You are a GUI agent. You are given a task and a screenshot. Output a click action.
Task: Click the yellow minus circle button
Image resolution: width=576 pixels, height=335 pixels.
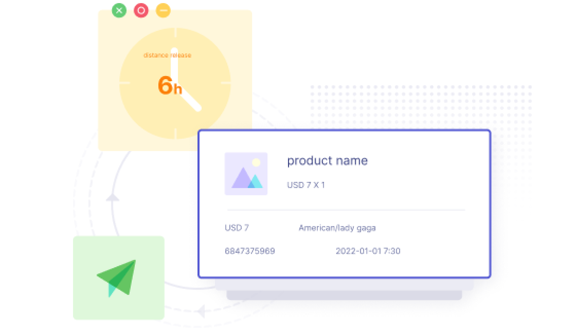tap(163, 10)
